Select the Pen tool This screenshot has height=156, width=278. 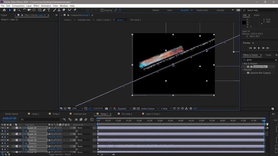44,10
